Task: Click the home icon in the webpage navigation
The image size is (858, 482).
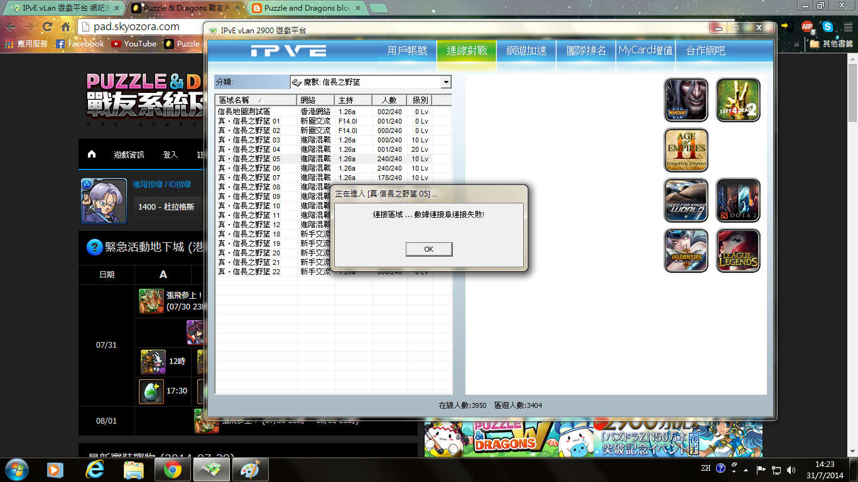Action: pos(92,154)
